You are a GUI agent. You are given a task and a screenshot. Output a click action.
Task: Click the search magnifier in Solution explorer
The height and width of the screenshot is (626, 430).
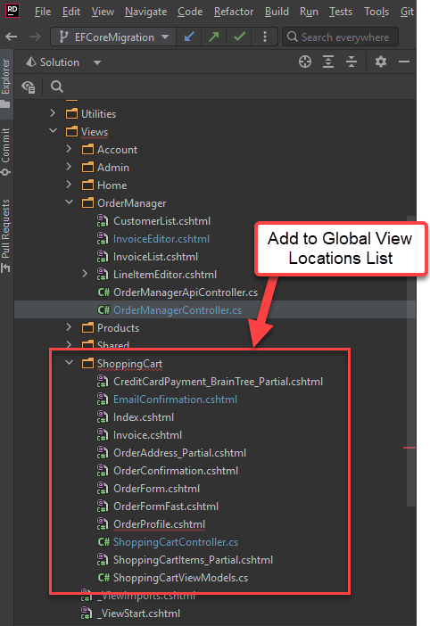click(x=57, y=86)
